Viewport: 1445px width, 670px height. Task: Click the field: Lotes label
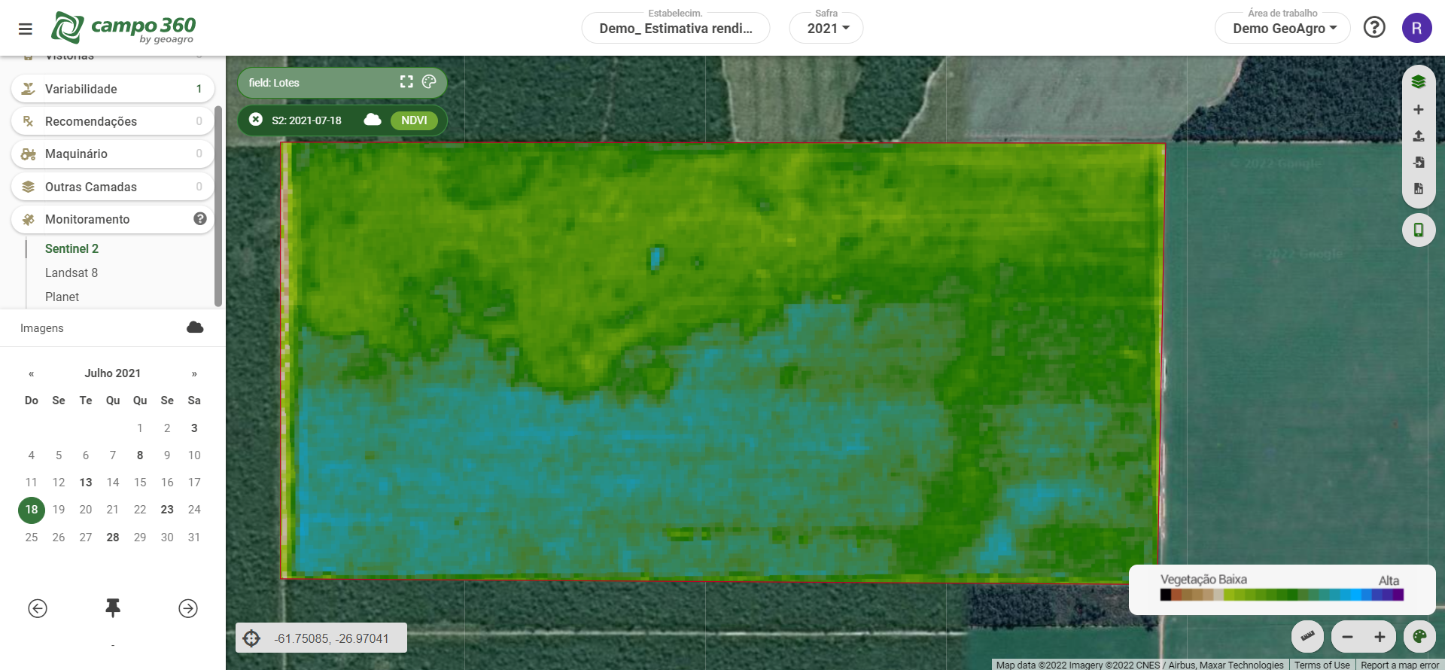[274, 83]
